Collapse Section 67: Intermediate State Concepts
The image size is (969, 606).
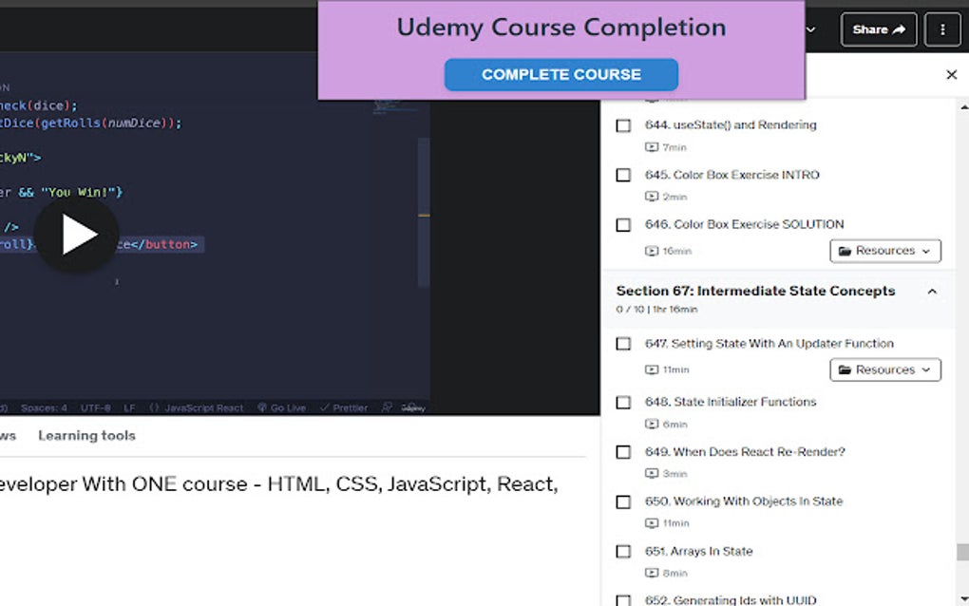click(932, 291)
